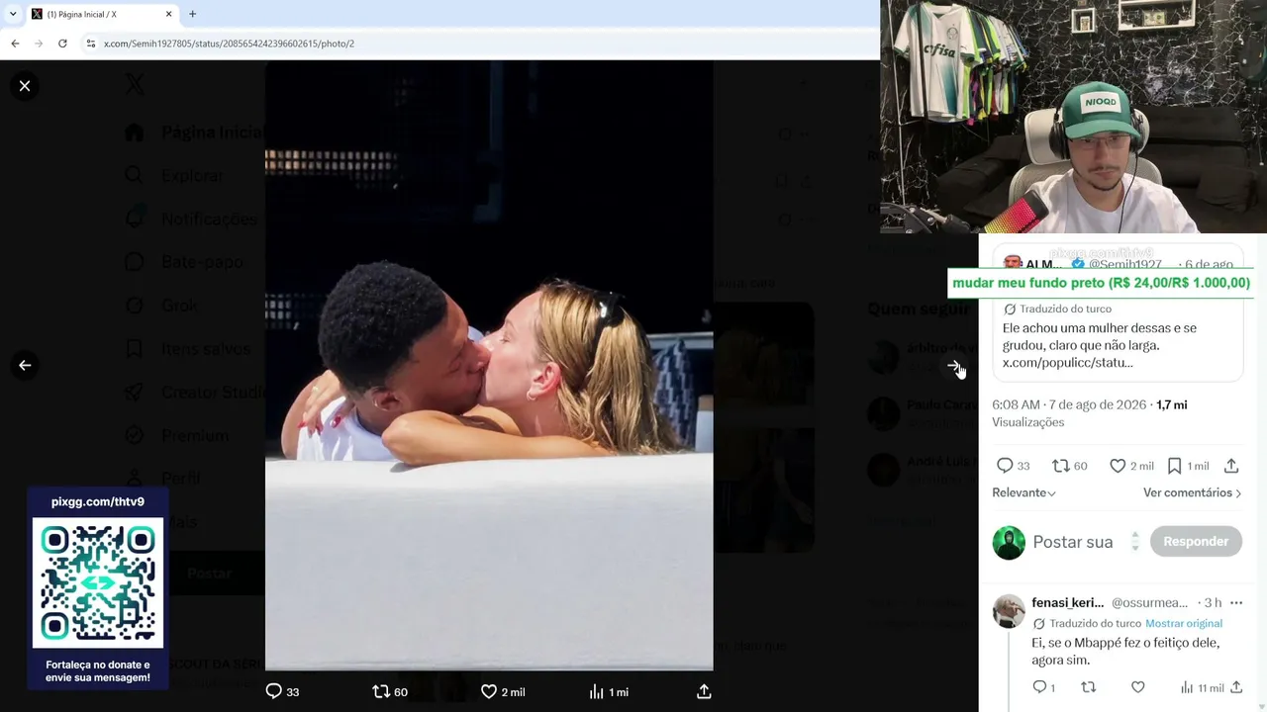This screenshot has height=712, width=1267.
Task: Open a new browser tab
Action: [192, 14]
